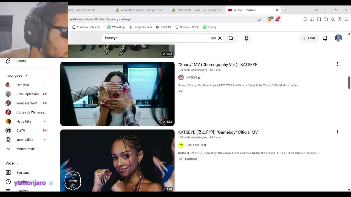Open the Brave VPN shield icon

339,19
